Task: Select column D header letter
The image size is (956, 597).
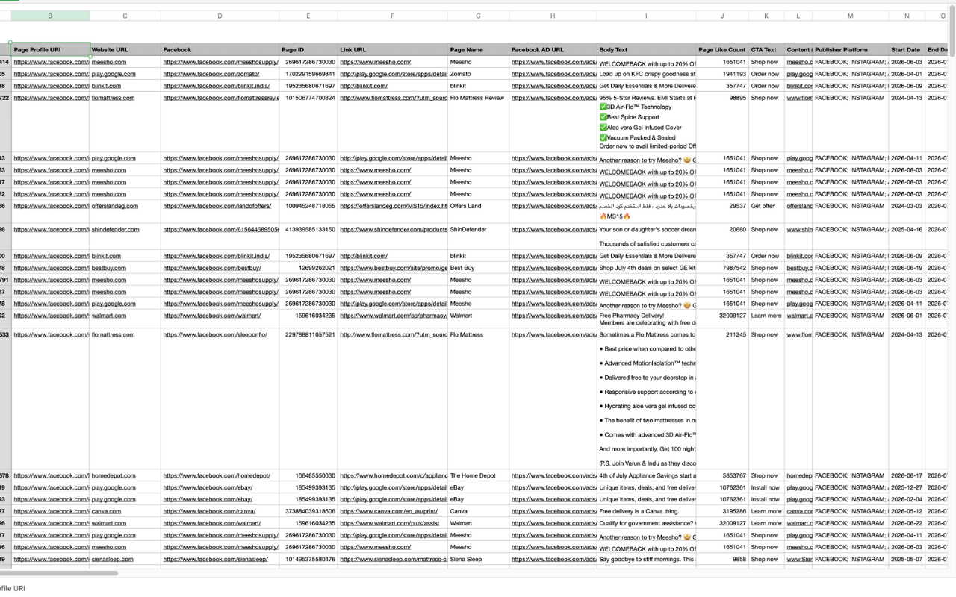Action: point(220,16)
